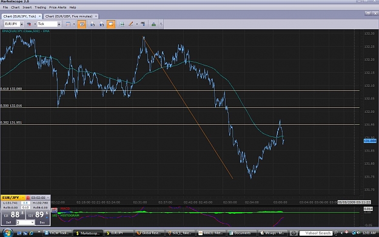Click the chart type icon beside symbol box

(x=29, y=24)
